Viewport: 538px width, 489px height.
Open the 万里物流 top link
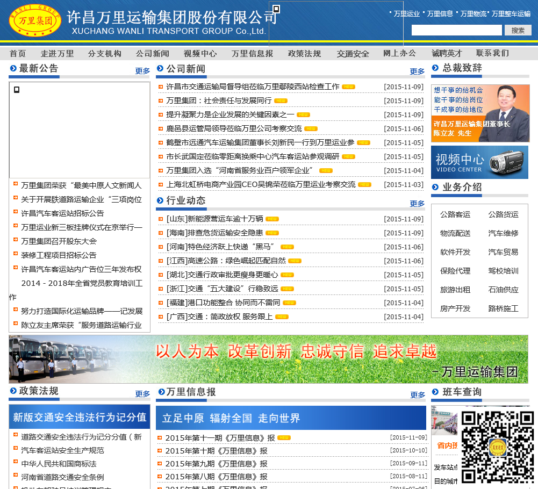pyautogui.click(x=473, y=14)
